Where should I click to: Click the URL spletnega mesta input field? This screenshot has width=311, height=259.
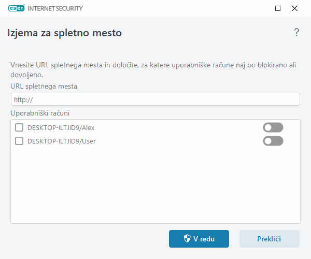(x=155, y=99)
